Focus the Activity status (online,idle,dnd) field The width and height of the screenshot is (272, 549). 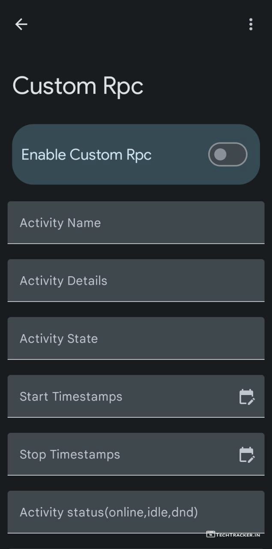click(231, 512)
